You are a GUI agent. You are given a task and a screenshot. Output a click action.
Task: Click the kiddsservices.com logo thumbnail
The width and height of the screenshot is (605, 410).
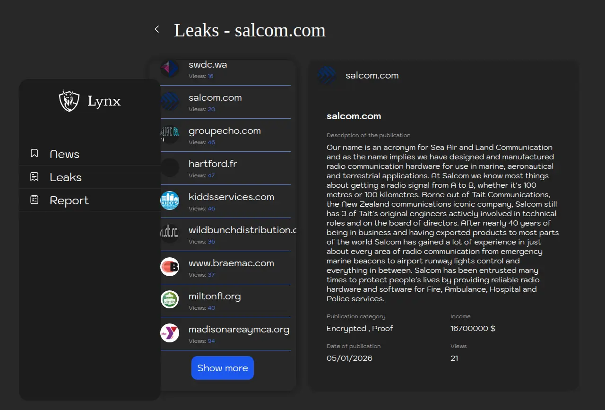170,201
